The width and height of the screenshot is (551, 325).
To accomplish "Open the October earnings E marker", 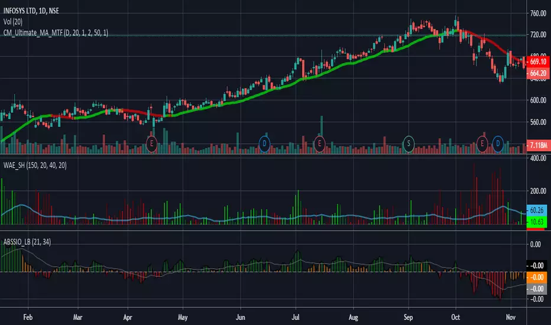I will [482, 144].
